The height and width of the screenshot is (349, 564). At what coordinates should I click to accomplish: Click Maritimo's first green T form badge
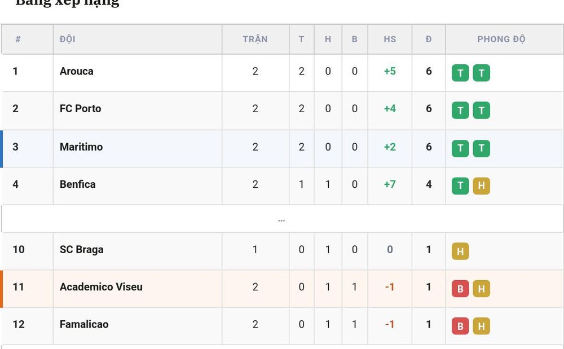[x=460, y=148]
